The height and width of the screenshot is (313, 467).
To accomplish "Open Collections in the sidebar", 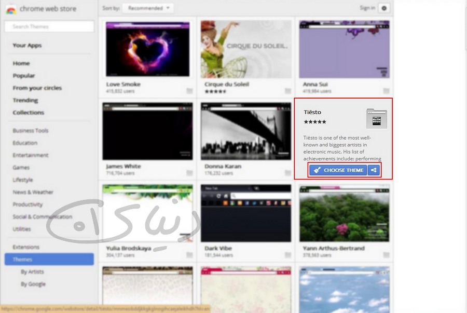I will 29,112.
